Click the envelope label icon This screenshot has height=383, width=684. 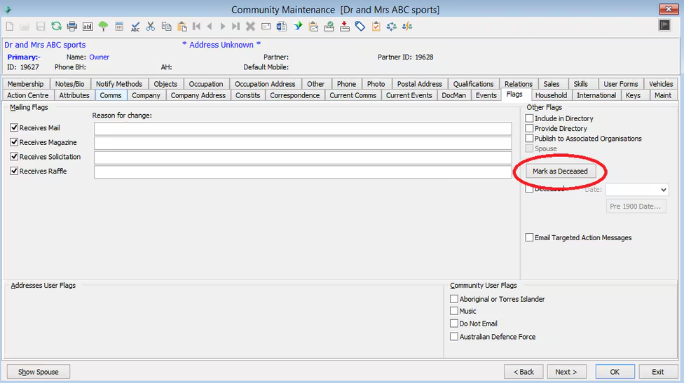(x=266, y=27)
